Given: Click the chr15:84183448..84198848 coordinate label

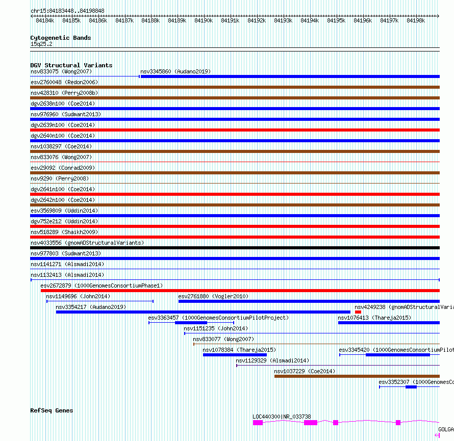Looking at the screenshot, I should tap(67, 11).
